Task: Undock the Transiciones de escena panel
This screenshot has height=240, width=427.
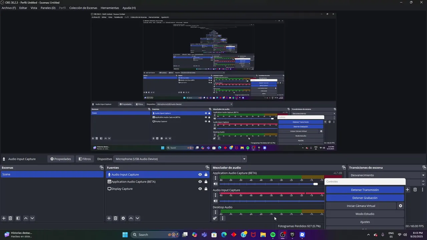Action: [x=424, y=168]
